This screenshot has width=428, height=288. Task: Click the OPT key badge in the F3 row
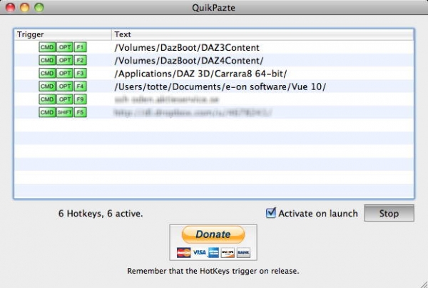[x=65, y=73]
